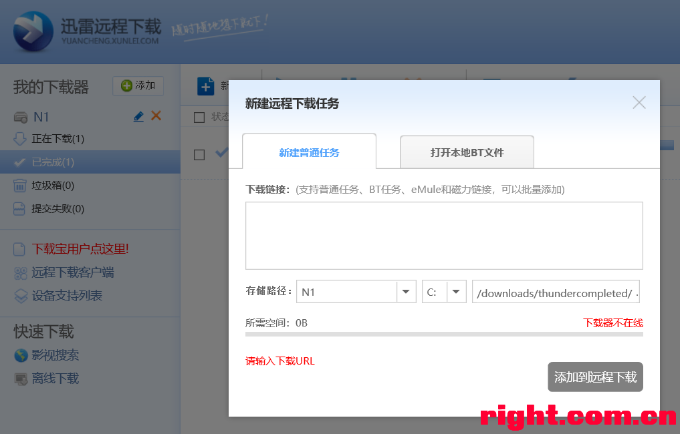Image resolution: width=680 pixels, height=434 pixels.
Task: Edit the N1 downloader name with pencil icon
Action: tap(138, 117)
